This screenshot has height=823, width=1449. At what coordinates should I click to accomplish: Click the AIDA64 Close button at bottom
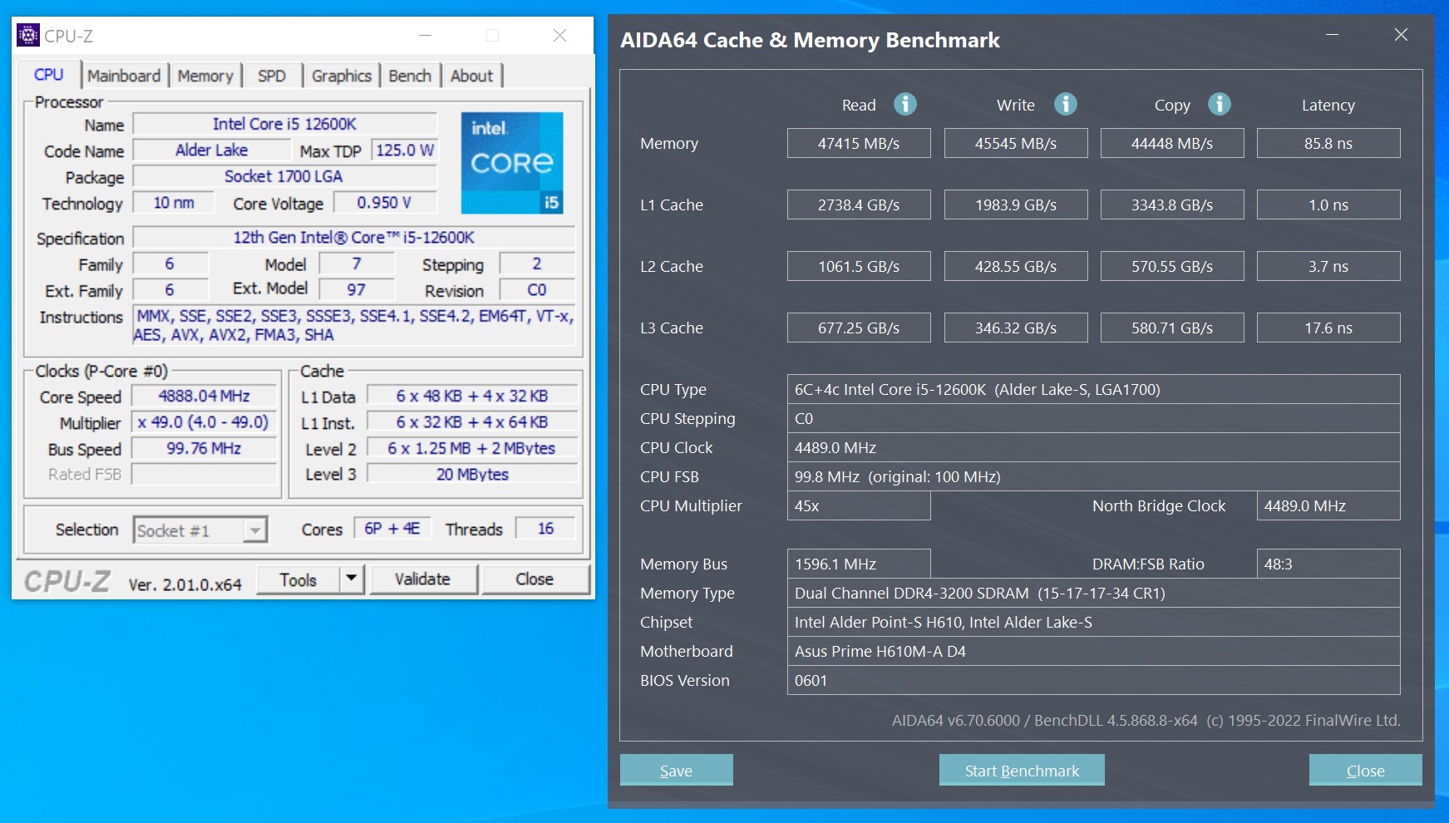[x=1365, y=770]
